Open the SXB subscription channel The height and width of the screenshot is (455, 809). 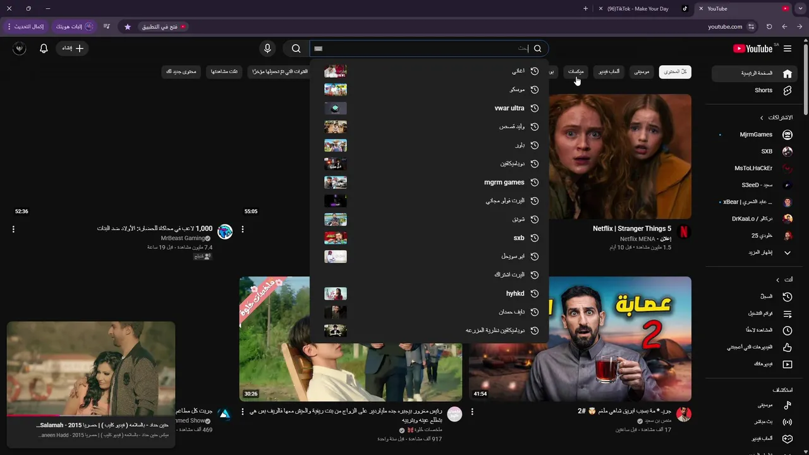pos(755,152)
